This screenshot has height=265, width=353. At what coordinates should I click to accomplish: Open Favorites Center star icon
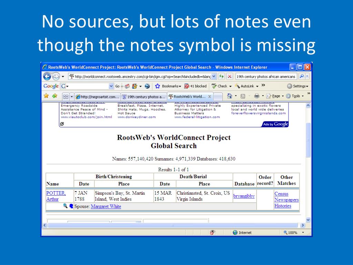(x=46, y=96)
